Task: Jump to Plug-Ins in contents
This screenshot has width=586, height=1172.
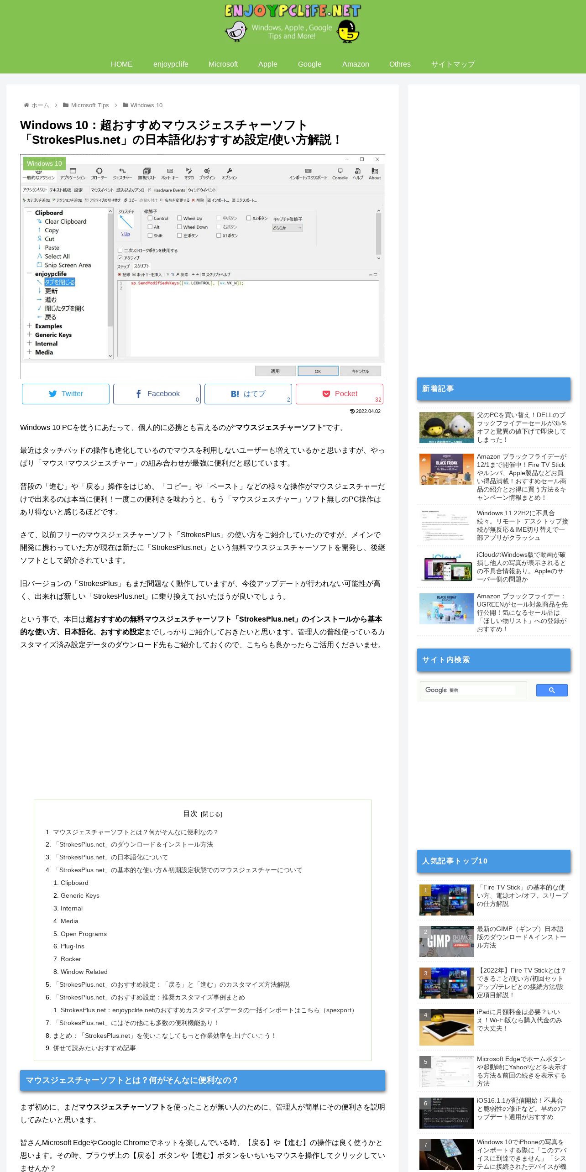Action: click(73, 946)
